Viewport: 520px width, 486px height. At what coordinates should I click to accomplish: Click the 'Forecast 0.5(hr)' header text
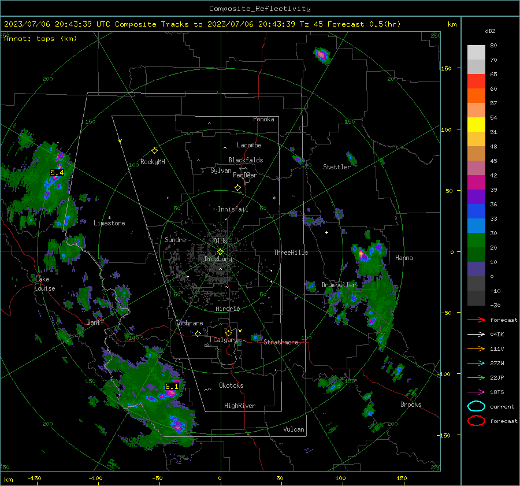point(364,24)
